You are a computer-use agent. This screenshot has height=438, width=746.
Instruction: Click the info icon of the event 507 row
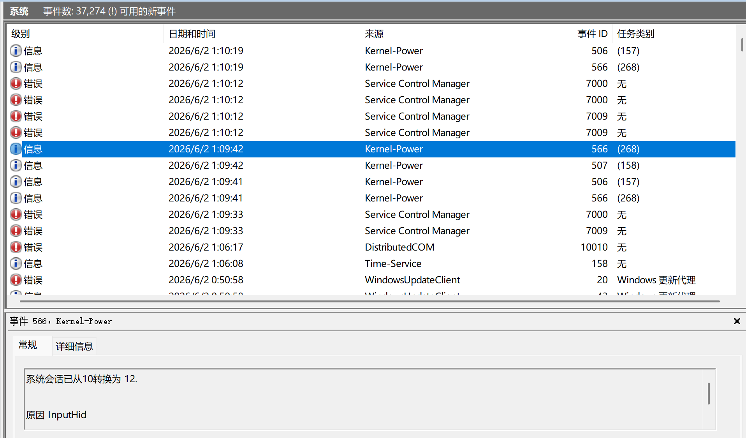tap(16, 165)
